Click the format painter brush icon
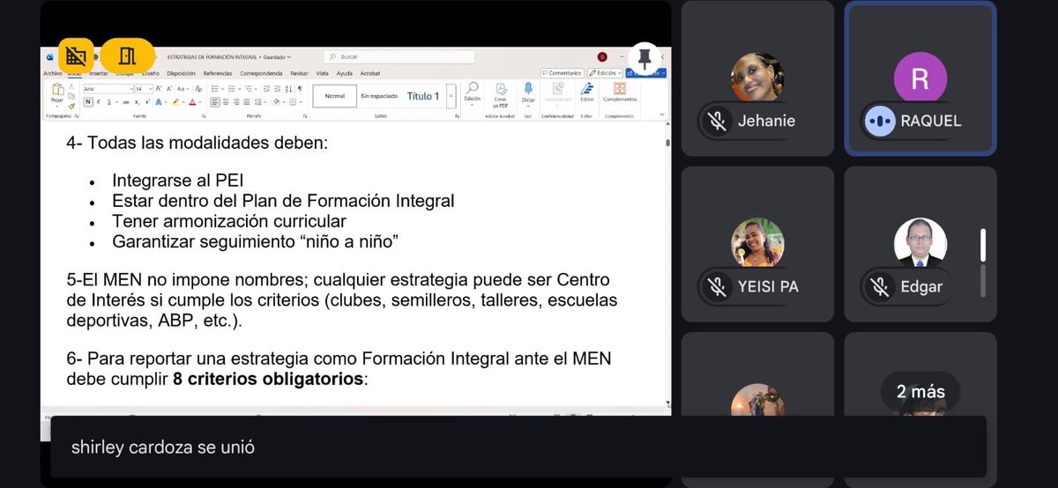1058x488 pixels. [71, 107]
